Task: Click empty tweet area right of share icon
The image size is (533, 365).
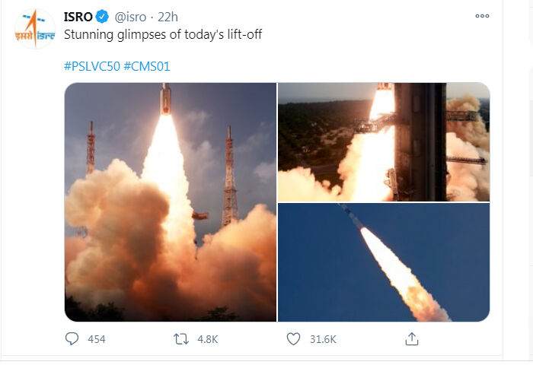Action: coord(464,338)
